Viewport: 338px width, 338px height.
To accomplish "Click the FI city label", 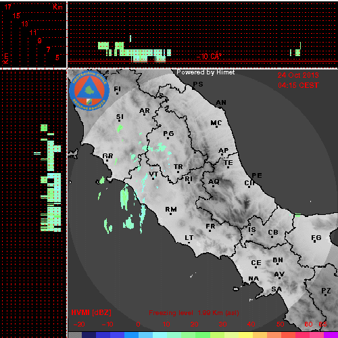I will (117, 89).
